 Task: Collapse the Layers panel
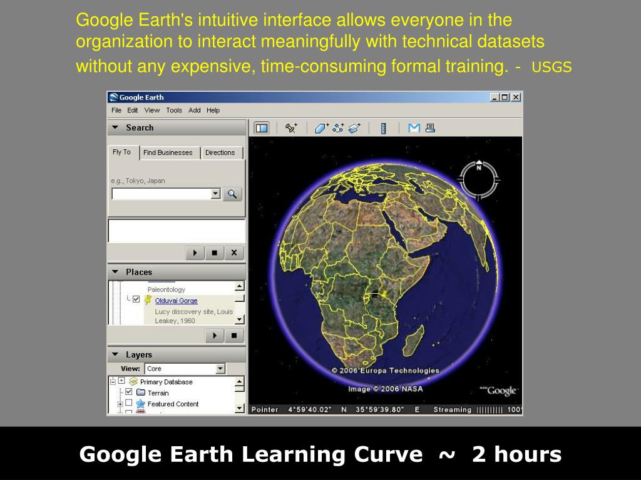(x=115, y=354)
